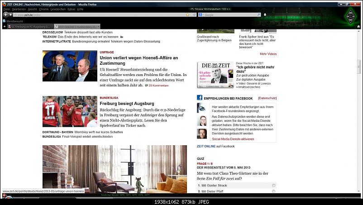Open the Hilfe menu

(80, 9)
